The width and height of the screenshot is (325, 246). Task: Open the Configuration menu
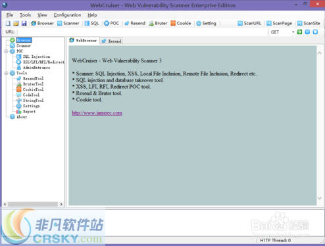(67, 15)
